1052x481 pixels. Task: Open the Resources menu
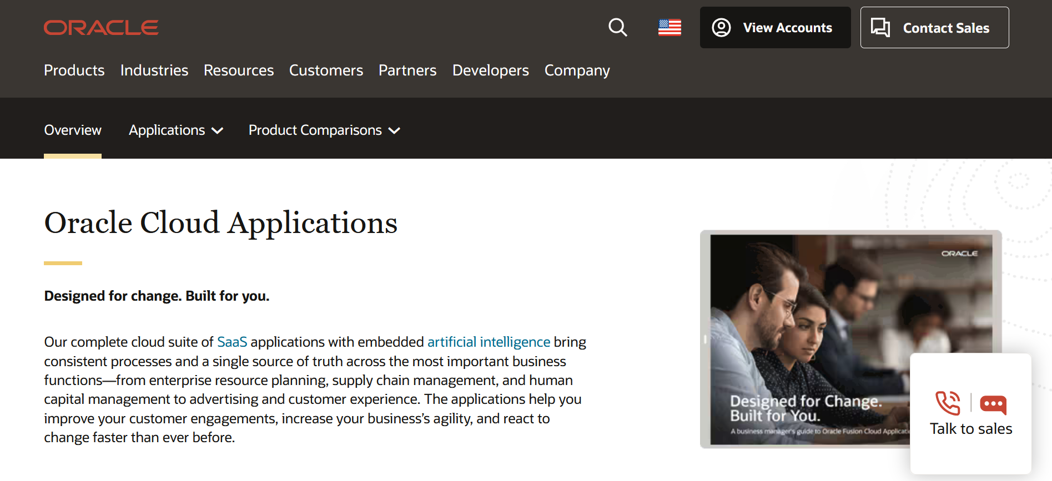239,70
